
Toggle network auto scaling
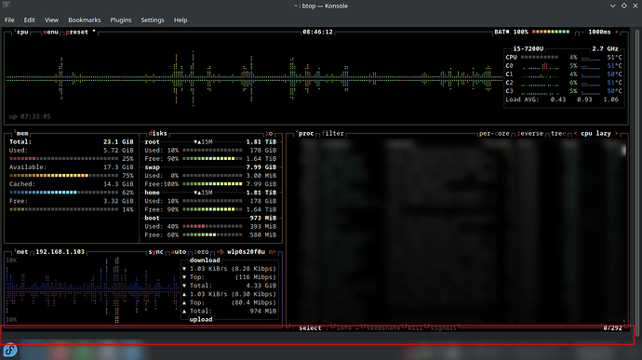[x=178, y=251]
